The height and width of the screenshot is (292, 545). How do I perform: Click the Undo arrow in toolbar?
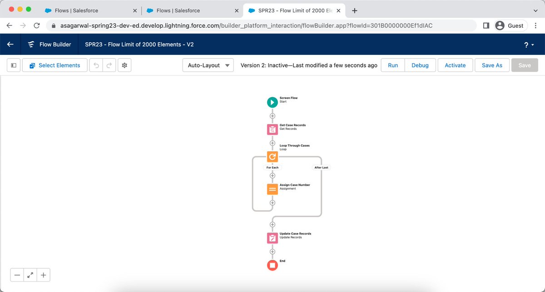click(96, 65)
